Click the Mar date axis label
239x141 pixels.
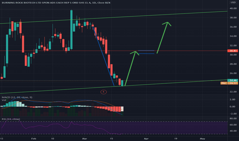tap(84, 138)
